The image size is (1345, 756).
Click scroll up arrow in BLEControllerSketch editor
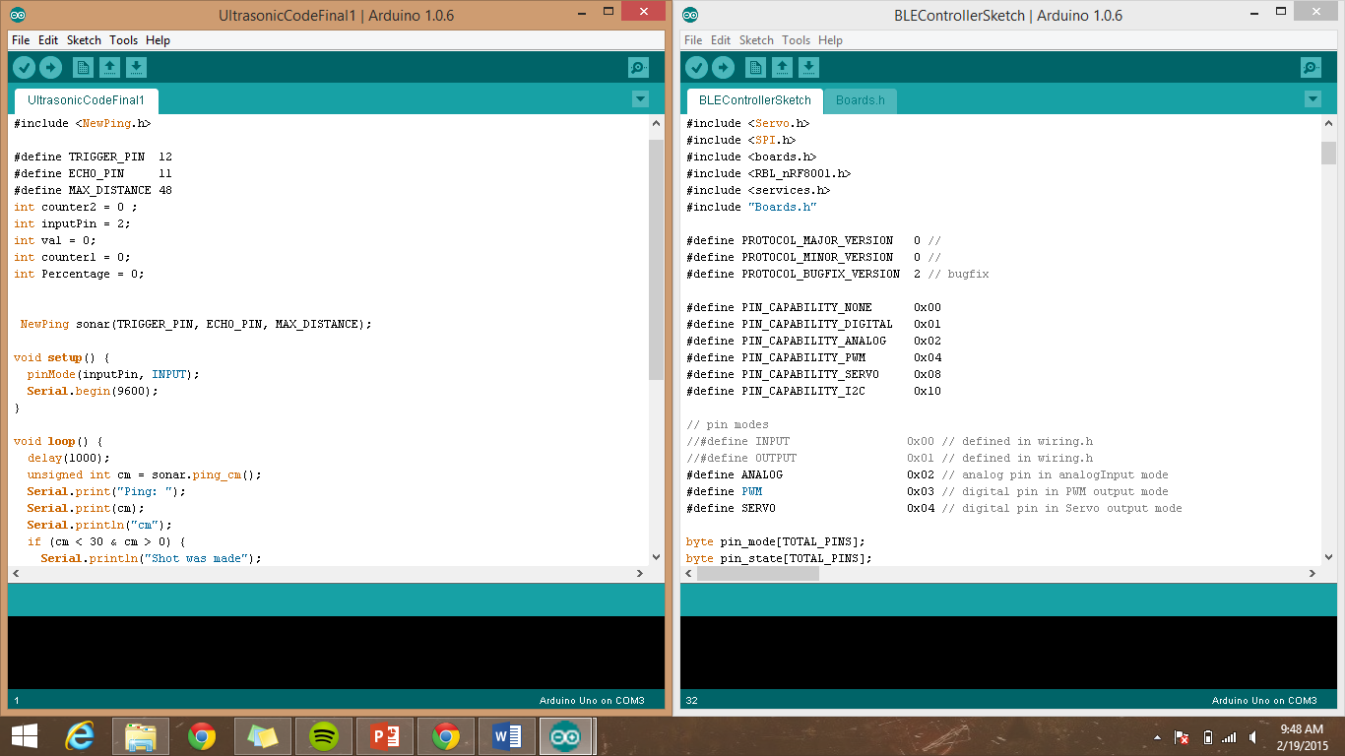point(1329,123)
